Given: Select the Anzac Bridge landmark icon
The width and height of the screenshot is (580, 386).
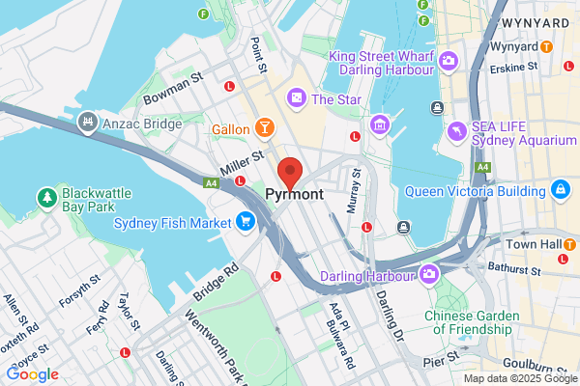Looking at the screenshot, I should click(88, 122).
